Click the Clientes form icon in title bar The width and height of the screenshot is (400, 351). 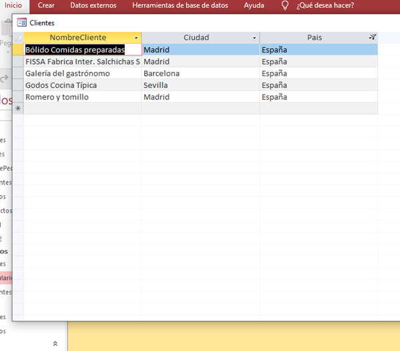[21, 23]
